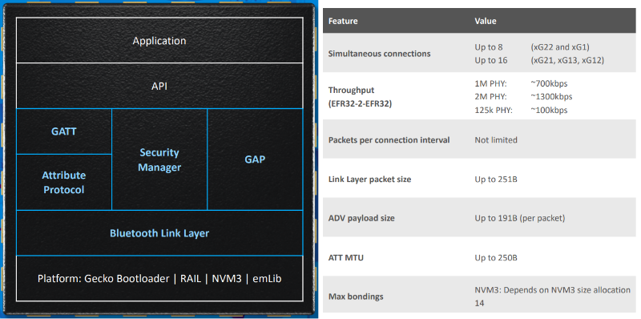The width and height of the screenshot is (641, 319).
Task: Click the Bluetooth Link Layer block
Action: [159, 233]
